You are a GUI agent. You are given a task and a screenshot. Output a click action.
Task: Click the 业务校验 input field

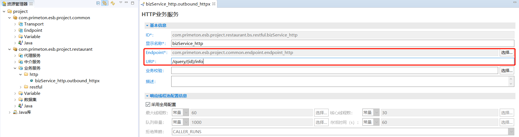335,70
